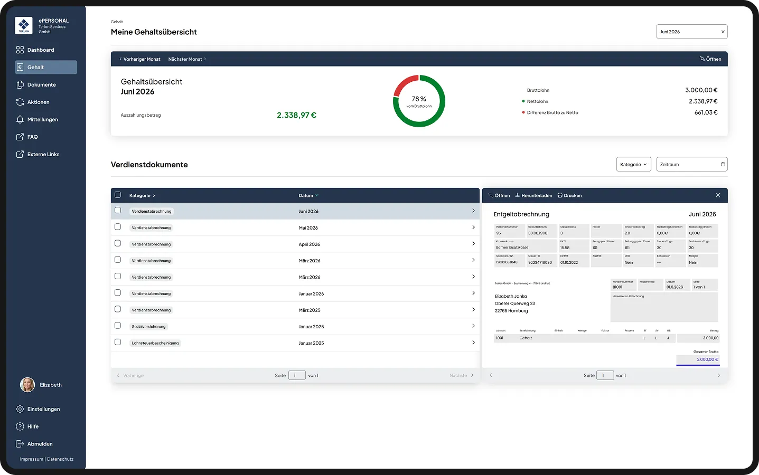Open the Mitteilungen menu item
The height and width of the screenshot is (475, 759).
(46, 119)
